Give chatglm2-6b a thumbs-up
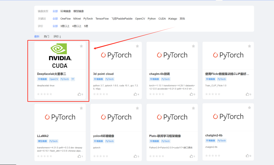The height and width of the screenshot is (165, 274). pyautogui.click(x=248, y=156)
